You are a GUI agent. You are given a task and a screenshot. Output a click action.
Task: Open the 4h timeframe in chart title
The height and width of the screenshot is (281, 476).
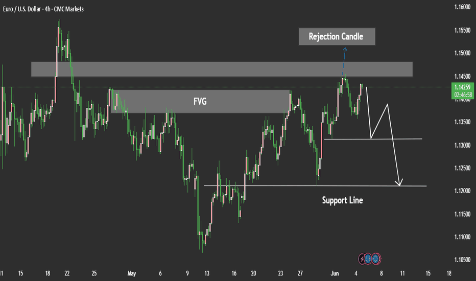click(47, 9)
